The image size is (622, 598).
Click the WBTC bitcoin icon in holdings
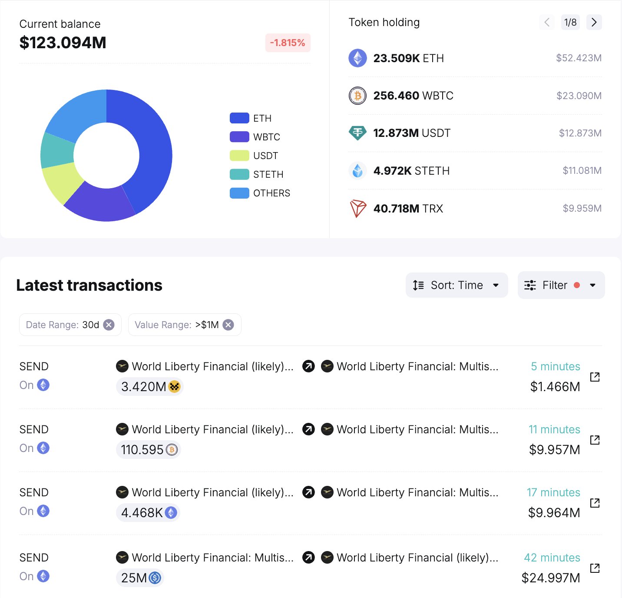[357, 96]
